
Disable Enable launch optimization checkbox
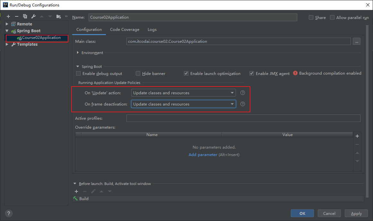pyautogui.click(x=186, y=73)
